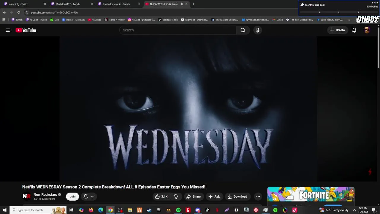Open Windows Task View
The height and width of the screenshot is (214, 380).
pos(71,210)
